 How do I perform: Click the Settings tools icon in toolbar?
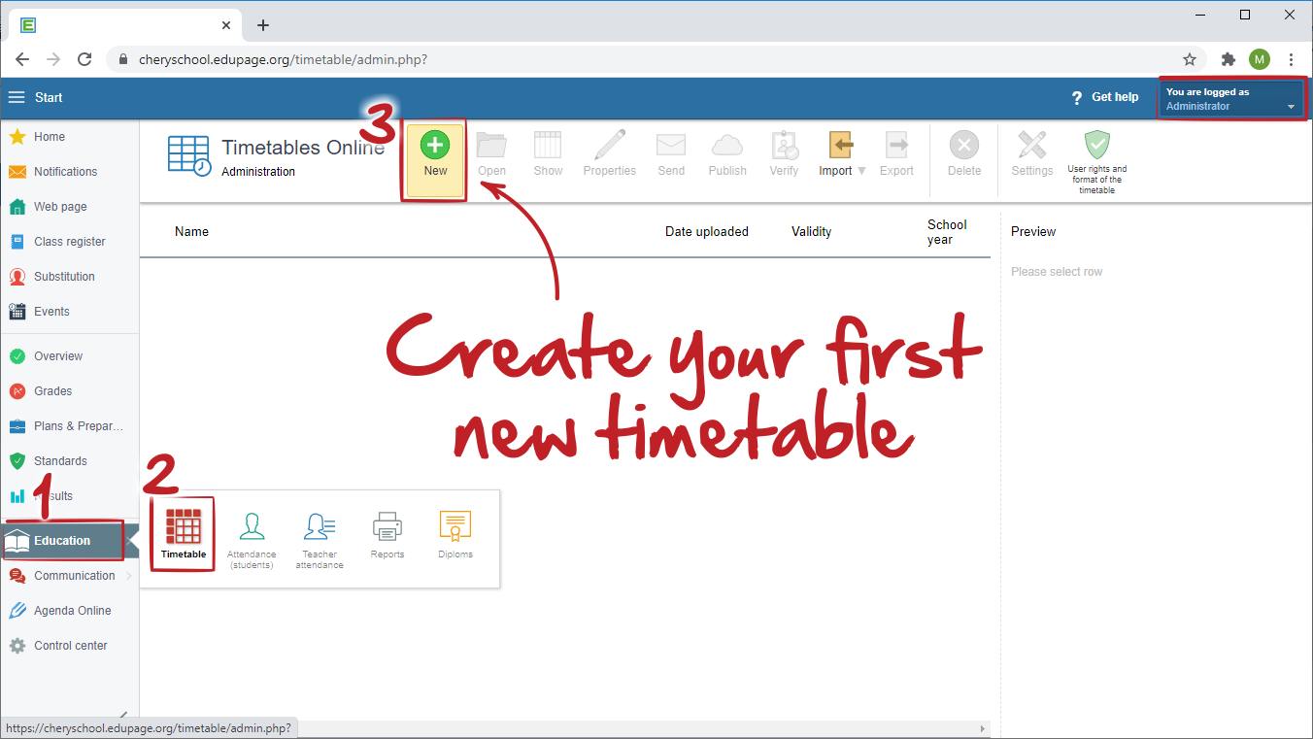[x=1031, y=146]
